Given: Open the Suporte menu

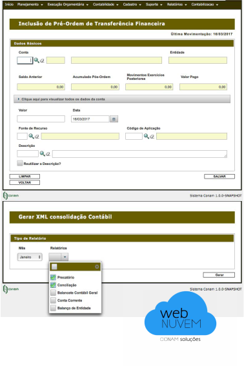Looking at the screenshot, I should (x=154, y=5).
